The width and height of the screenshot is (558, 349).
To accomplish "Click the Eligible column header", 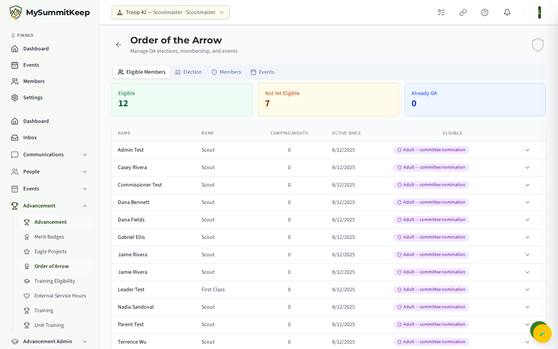I will point(453,133).
